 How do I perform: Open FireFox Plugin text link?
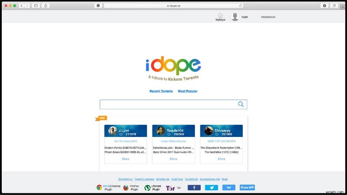click(x=134, y=188)
